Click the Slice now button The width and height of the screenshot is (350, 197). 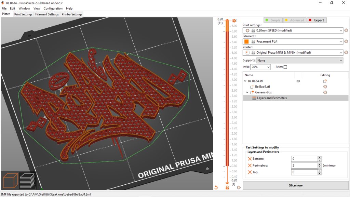tap(295, 185)
